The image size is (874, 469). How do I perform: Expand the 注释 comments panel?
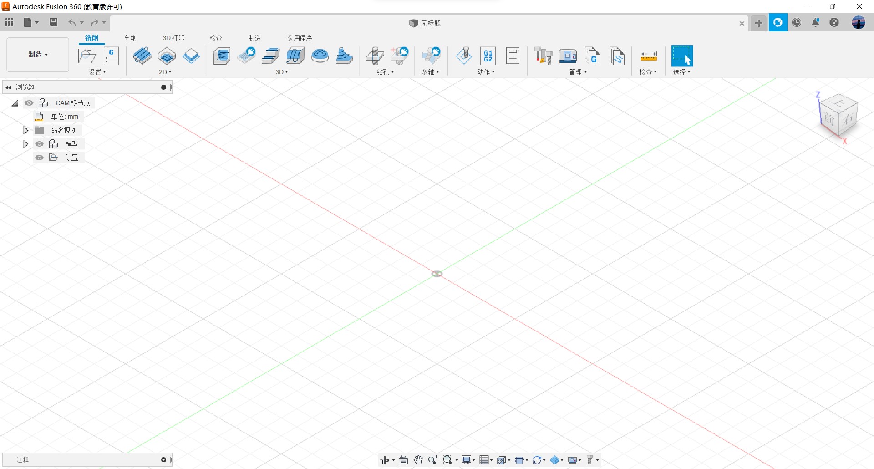(x=163, y=460)
